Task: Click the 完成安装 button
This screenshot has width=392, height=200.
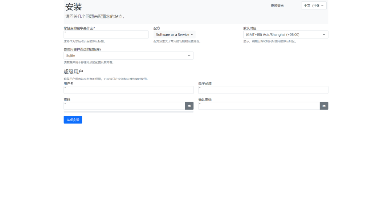Action: click(73, 120)
